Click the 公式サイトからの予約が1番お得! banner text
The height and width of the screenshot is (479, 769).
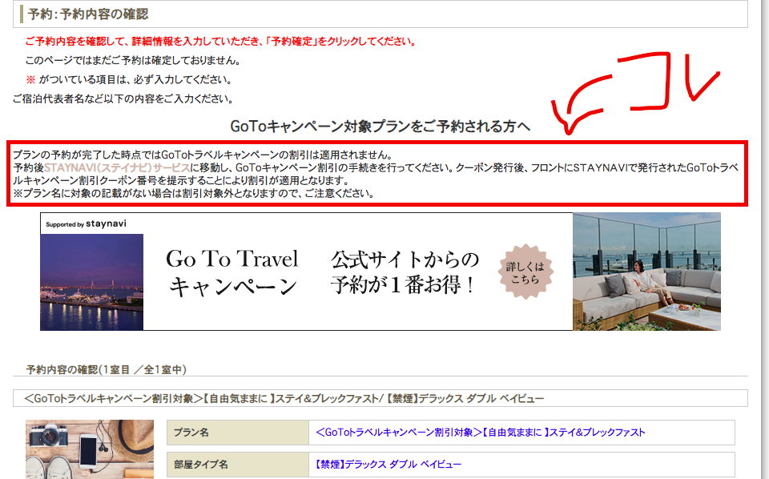click(405, 272)
